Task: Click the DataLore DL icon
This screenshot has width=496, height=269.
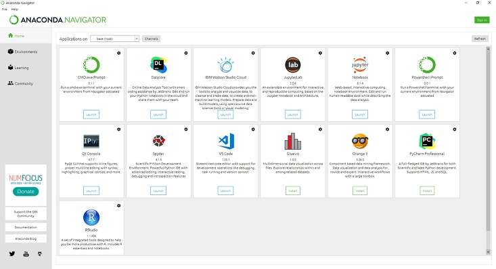Action: pos(158,64)
